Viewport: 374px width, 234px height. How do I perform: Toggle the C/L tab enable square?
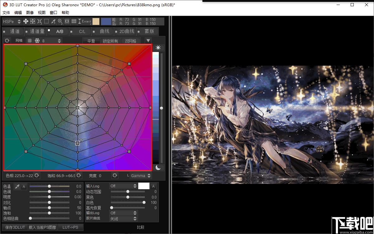coord(71,31)
